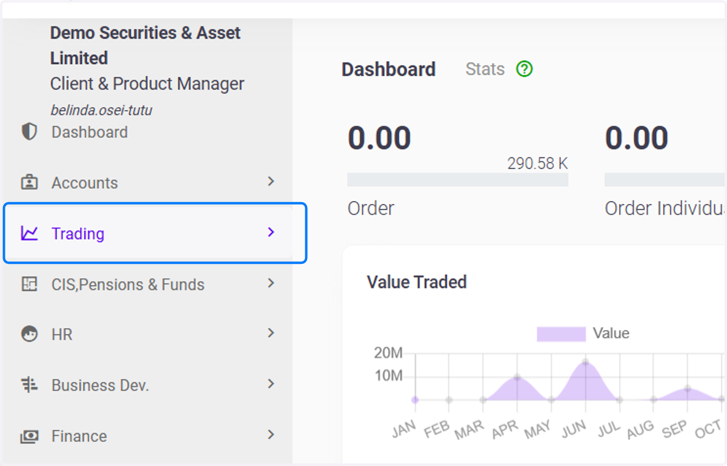This screenshot has height=466, width=727.
Task: Click the HR face icon
Action: 29,334
